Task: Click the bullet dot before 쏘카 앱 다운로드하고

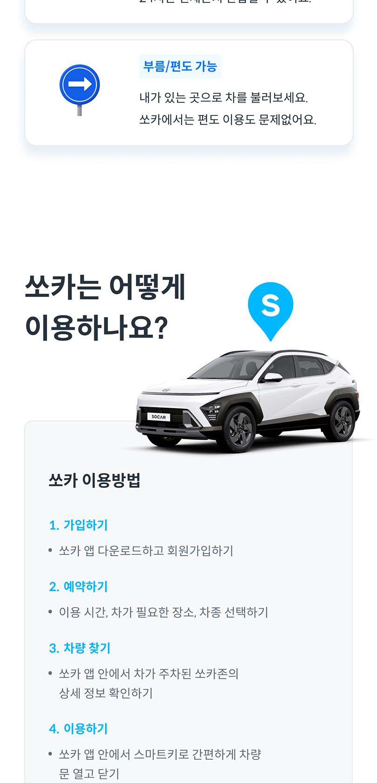Action: [51, 551]
